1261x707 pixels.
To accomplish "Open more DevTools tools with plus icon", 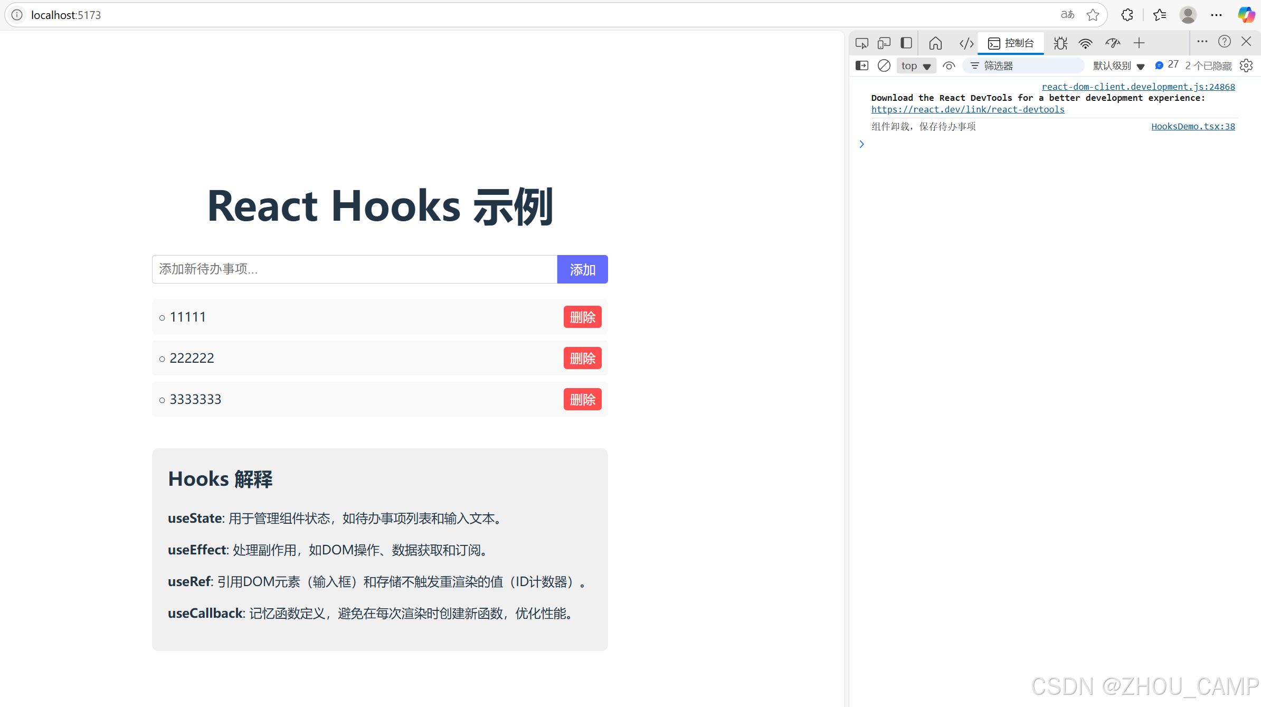I will pos(1139,43).
